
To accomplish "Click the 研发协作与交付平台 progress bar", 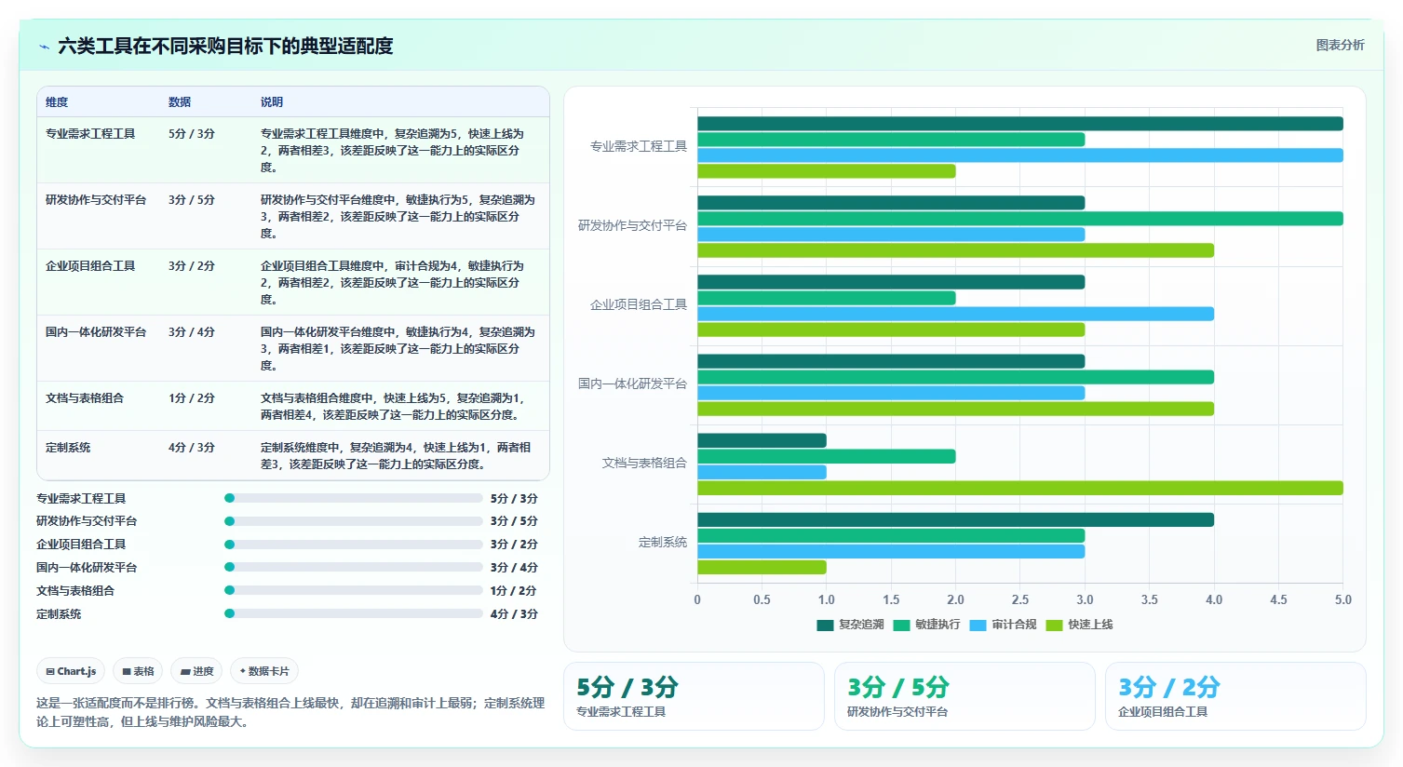I will coord(354,521).
